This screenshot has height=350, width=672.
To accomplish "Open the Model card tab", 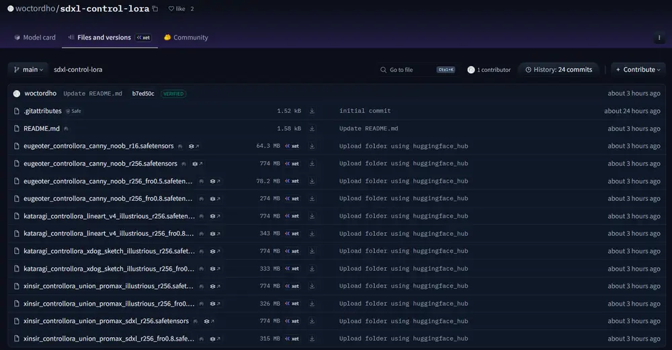I will [35, 37].
